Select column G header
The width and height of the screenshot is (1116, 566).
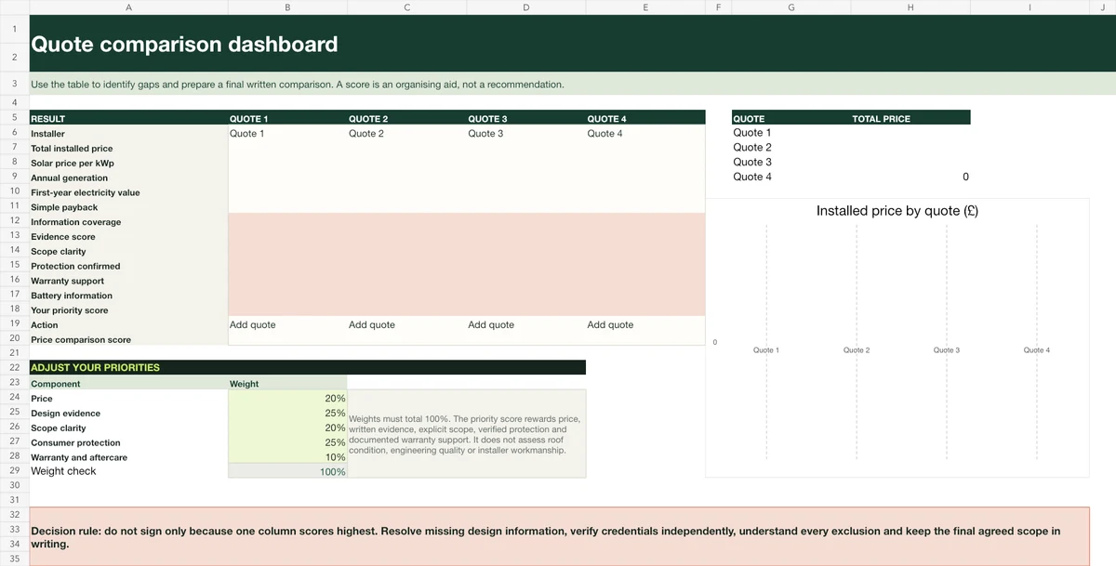[x=791, y=7]
